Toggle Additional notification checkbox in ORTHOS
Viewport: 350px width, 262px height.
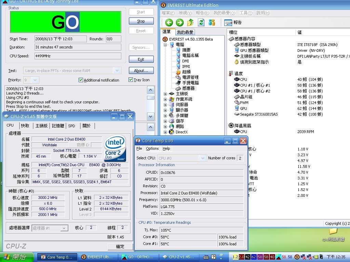pos(81,80)
